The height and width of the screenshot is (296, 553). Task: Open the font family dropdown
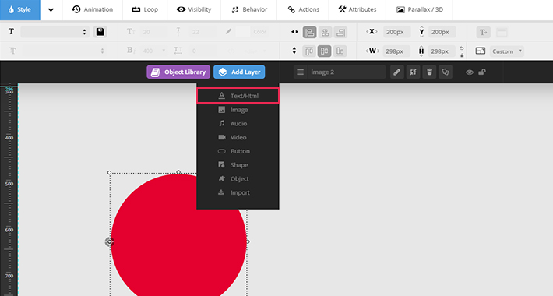[55, 32]
